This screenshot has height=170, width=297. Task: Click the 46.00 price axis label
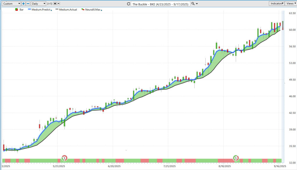coord(292,96)
